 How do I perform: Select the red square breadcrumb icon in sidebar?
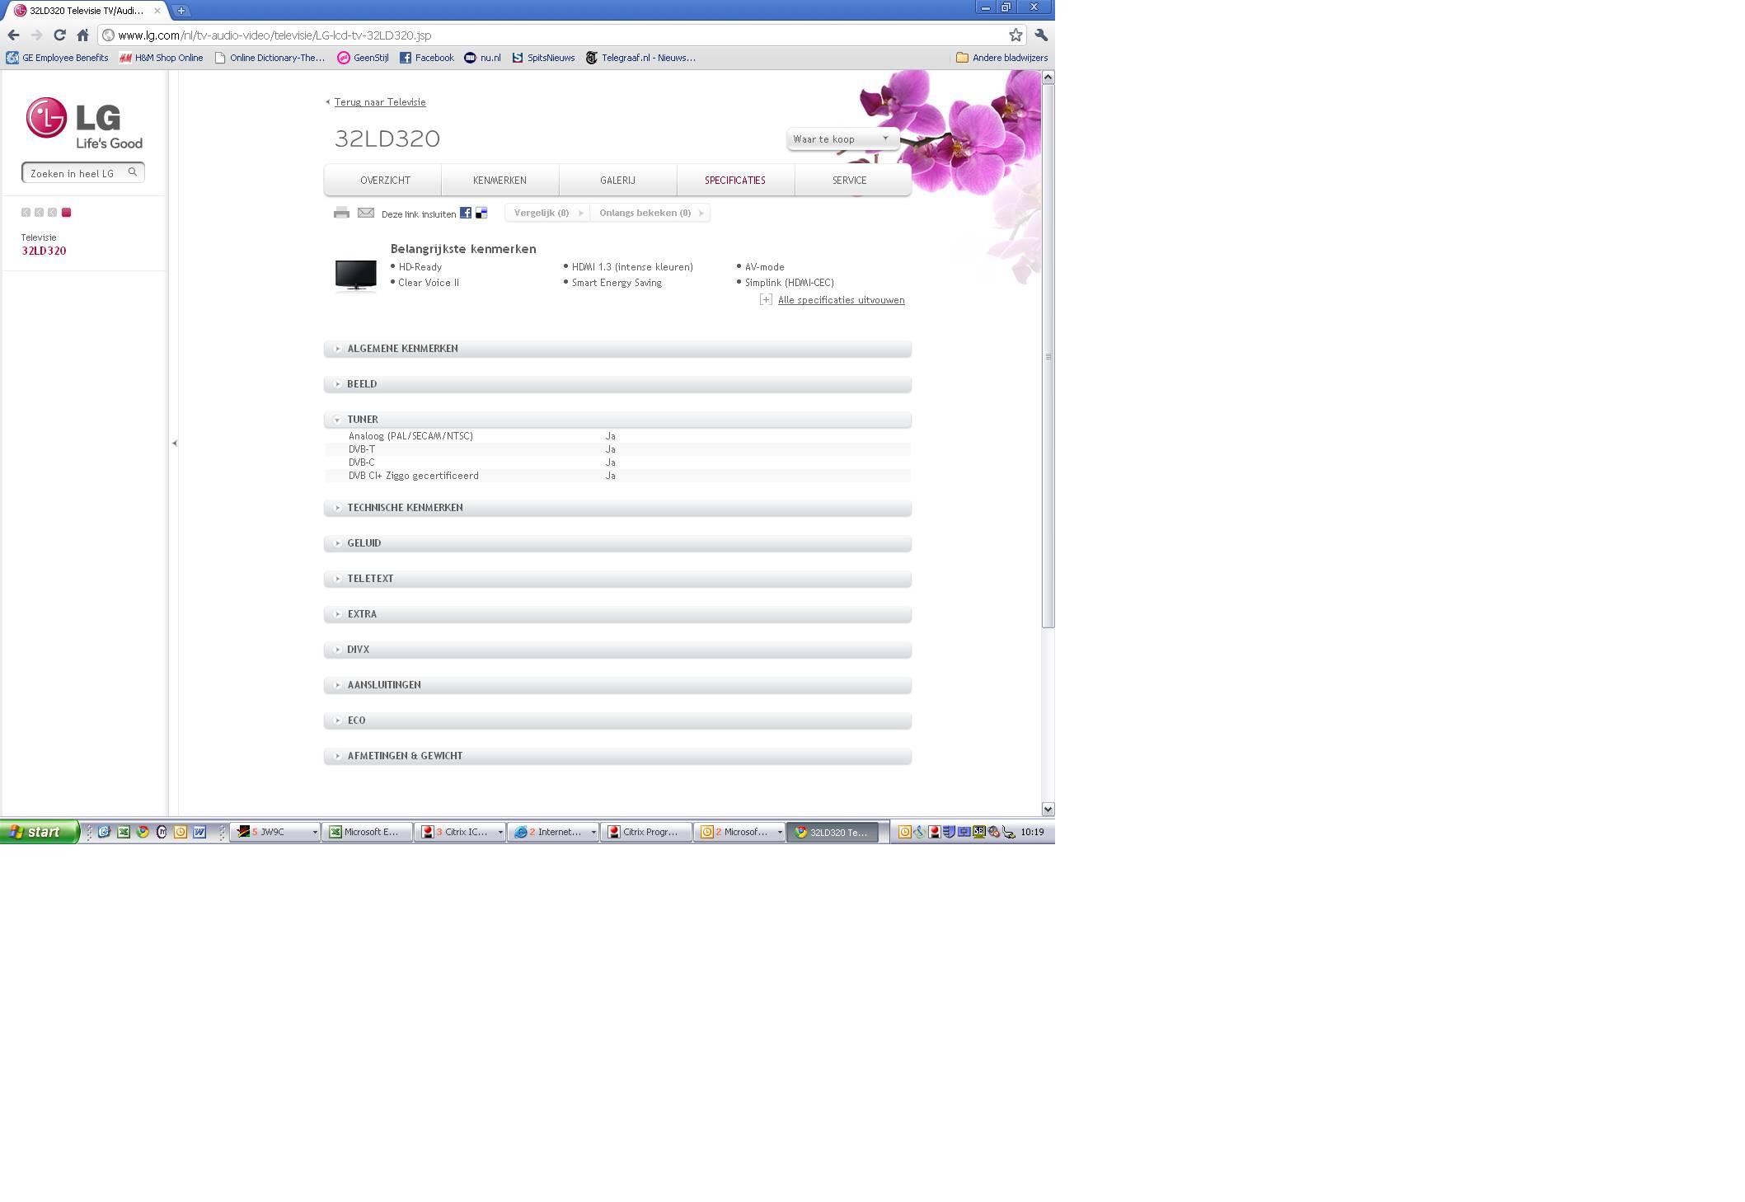pyautogui.click(x=67, y=213)
